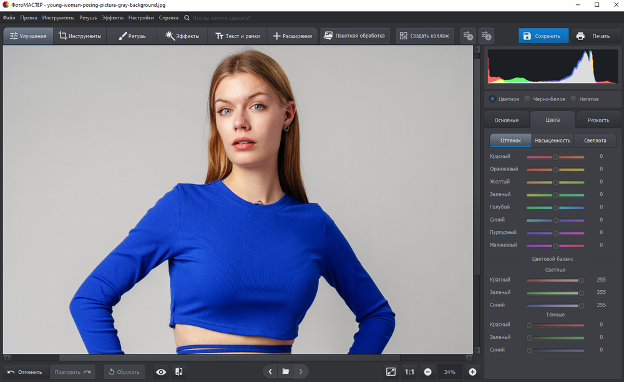
Task: Go to next image arrow
Action: coord(301,371)
